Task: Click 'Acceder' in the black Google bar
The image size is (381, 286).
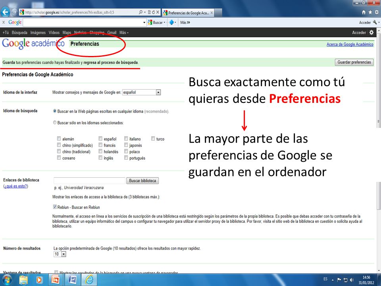Action: tap(359, 32)
